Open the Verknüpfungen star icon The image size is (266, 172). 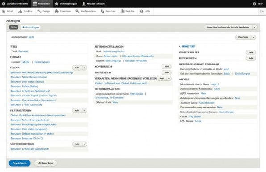click(57, 4)
